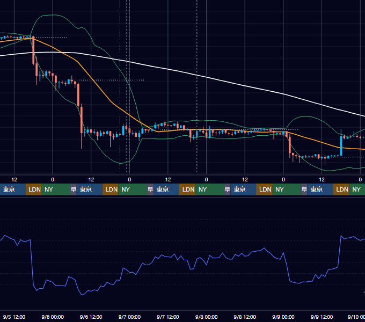
Task: Click the 9/7 00:00 date label
Action: pos(129,317)
